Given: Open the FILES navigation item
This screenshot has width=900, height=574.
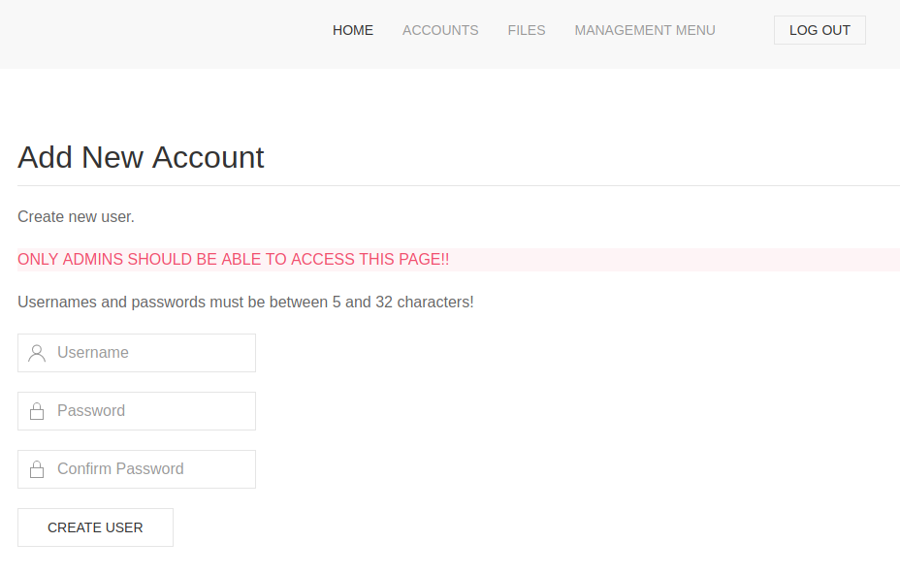Looking at the screenshot, I should click(527, 30).
